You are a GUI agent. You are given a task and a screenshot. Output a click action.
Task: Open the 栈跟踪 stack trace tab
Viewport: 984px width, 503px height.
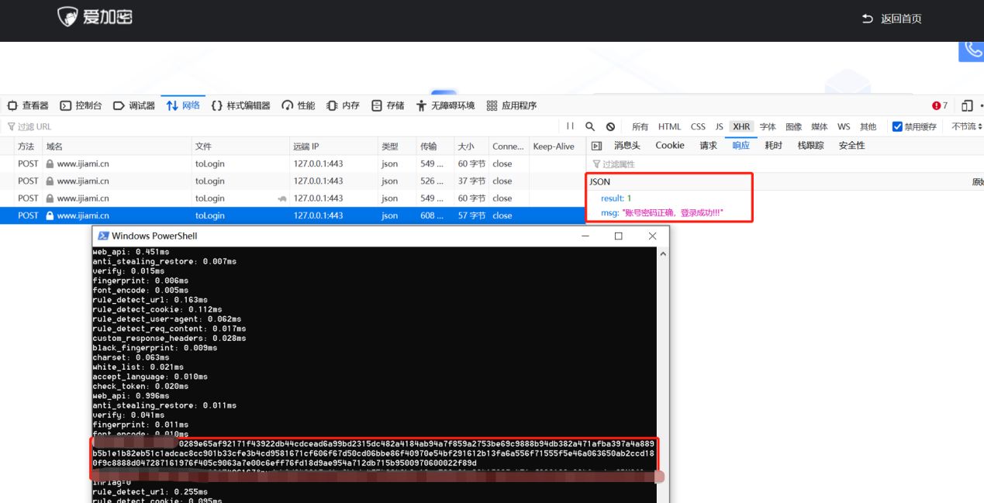[x=811, y=146]
